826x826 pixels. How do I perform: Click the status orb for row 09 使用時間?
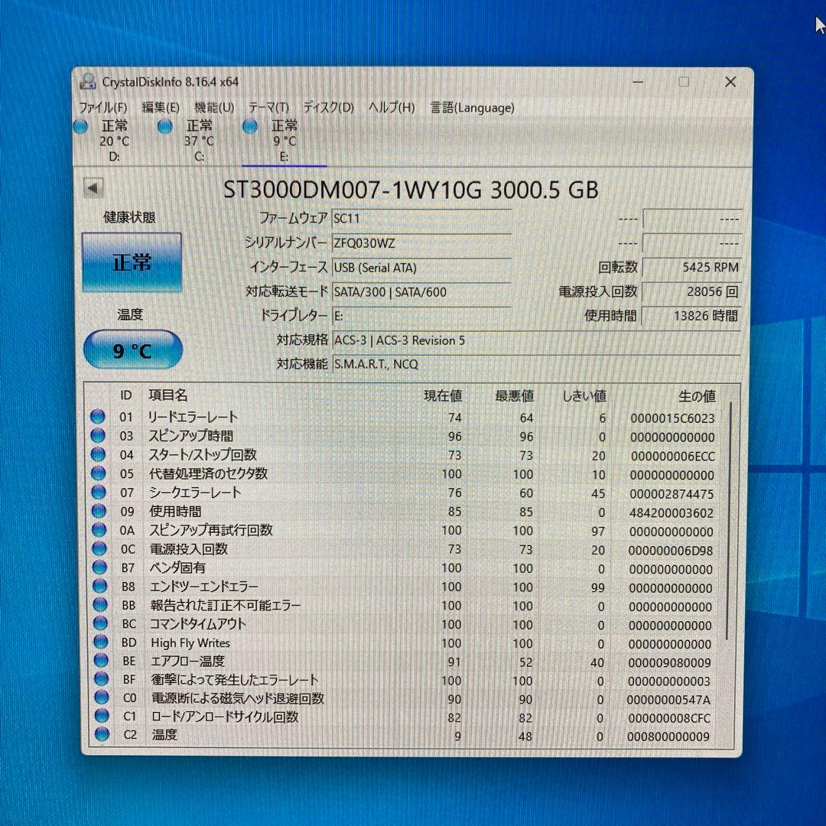tap(99, 511)
